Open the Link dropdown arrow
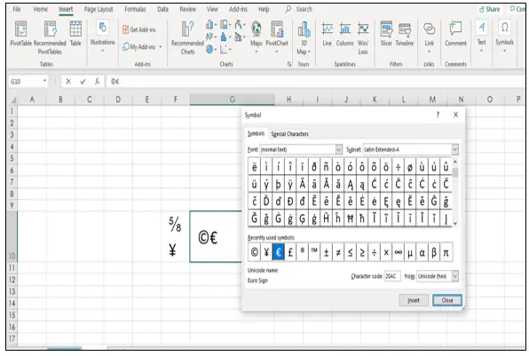The image size is (529, 356). click(429, 51)
